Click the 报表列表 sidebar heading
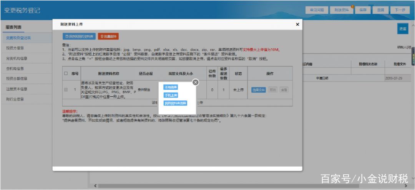This screenshot has height=190, width=415. (14, 27)
